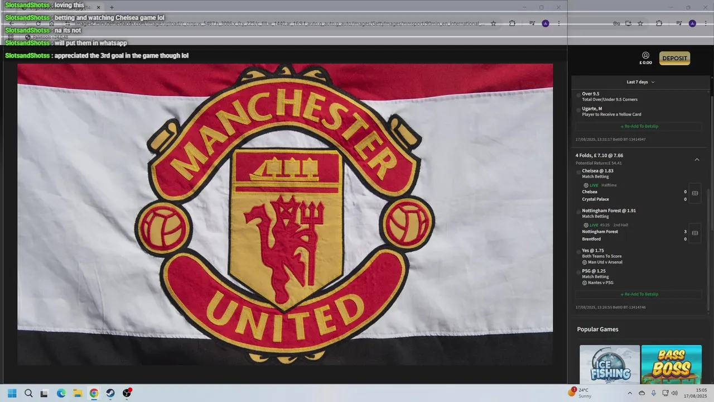Image resolution: width=714 pixels, height=402 pixels.
Task: Collapse the 4 Folds bet with chevron
Action: (x=697, y=159)
